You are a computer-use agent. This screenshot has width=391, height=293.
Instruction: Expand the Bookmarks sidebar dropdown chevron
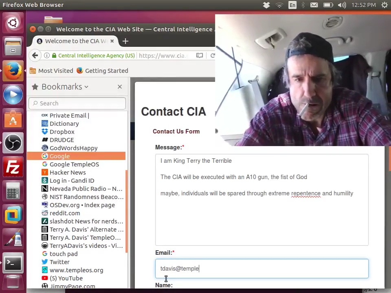point(86,87)
